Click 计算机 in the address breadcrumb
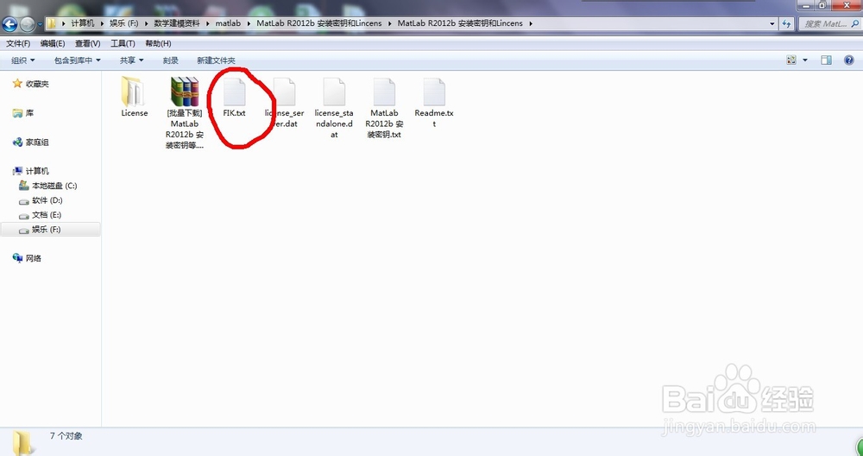863x456 pixels. [x=83, y=23]
